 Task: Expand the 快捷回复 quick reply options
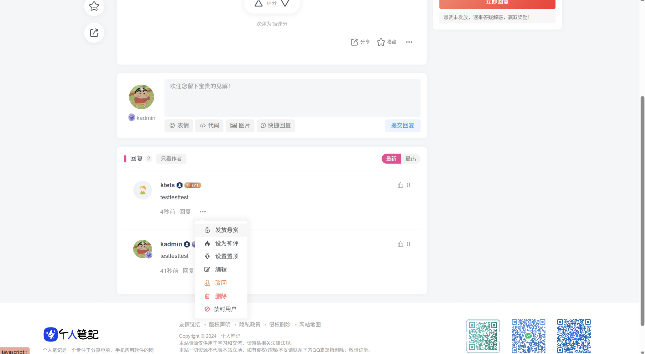click(276, 126)
